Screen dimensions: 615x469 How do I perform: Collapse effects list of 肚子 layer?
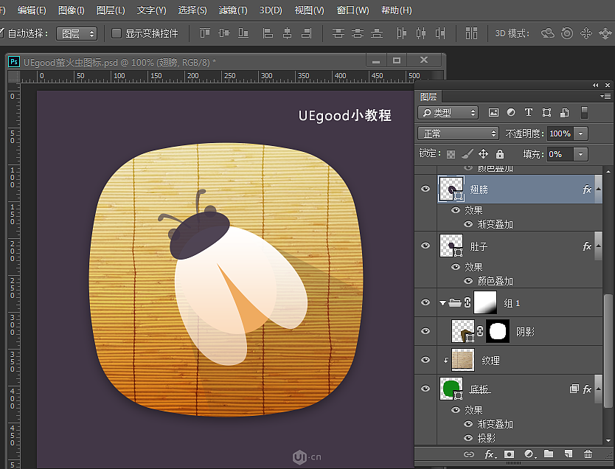(599, 246)
